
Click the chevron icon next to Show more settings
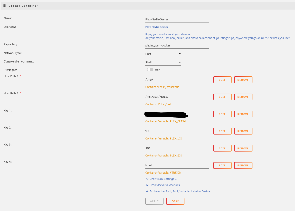147,179
